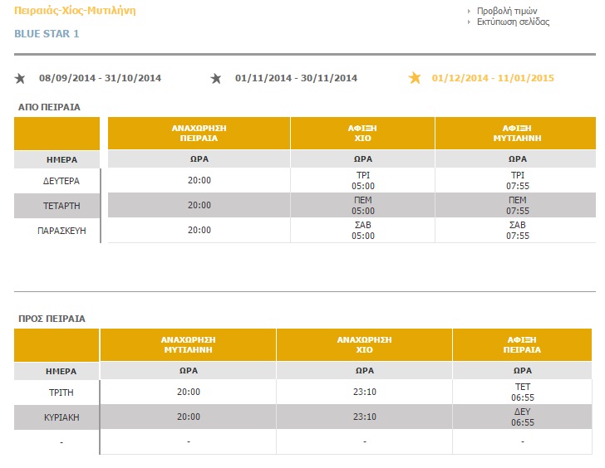Screen dimensions: 605x468
Task: Click the Πειραιάς-Χίος-Μυτιλήνη route title
Action: [76, 12]
